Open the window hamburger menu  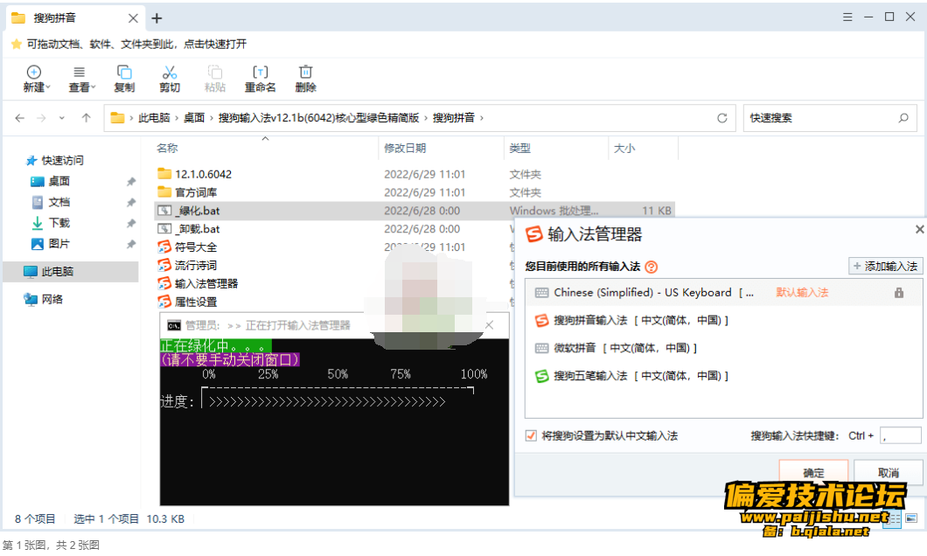click(x=847, y=17)
